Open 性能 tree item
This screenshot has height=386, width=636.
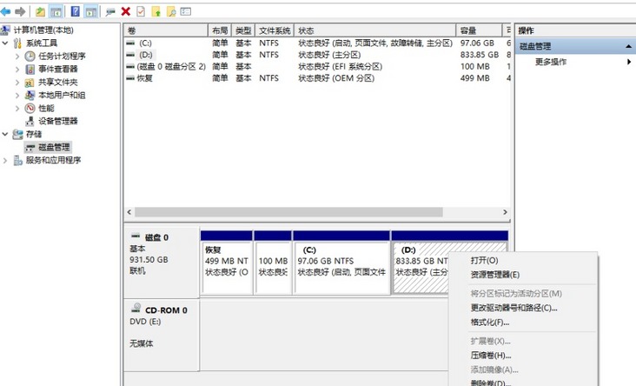click(46, 108)
